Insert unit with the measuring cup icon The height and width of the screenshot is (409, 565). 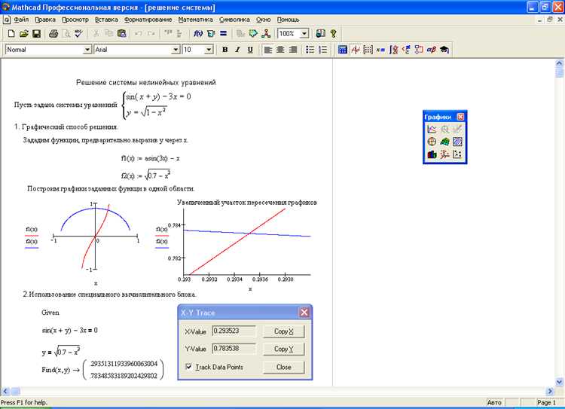click(x=211, y=34)
